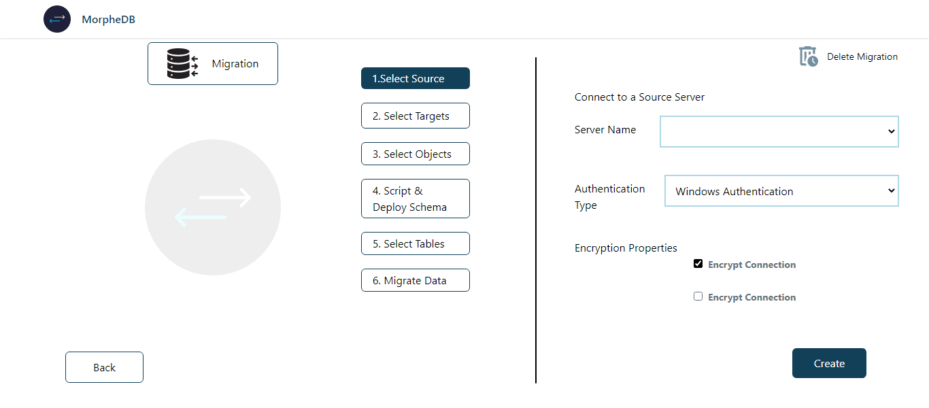The height and width of the screenshot is (408, 929).
Task: Go to step 1.Select Source
Action: tap(416, 78)
